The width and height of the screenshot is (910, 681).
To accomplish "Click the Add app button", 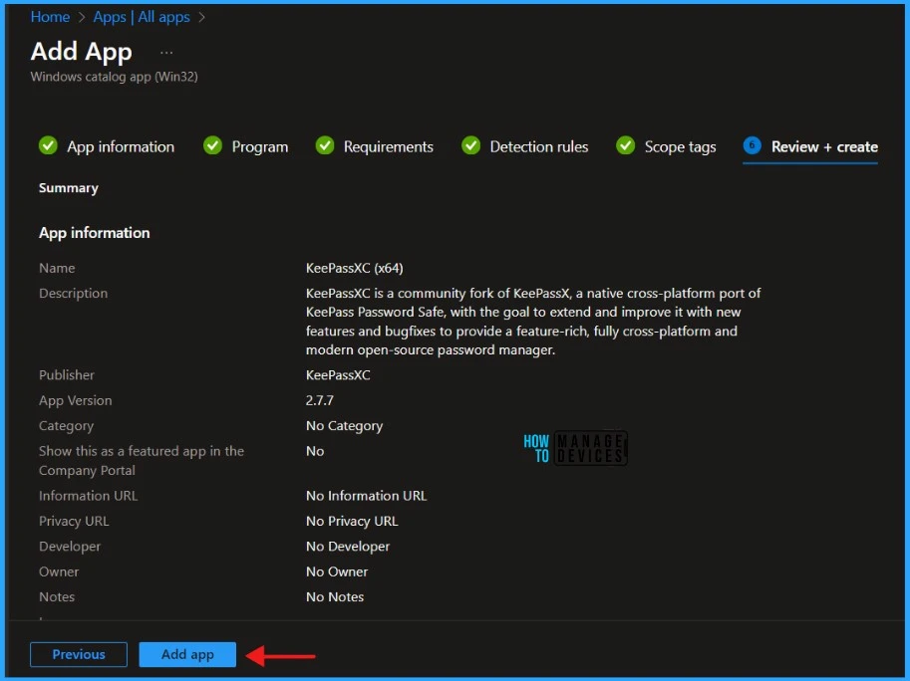I will click(x=187, y=654).
